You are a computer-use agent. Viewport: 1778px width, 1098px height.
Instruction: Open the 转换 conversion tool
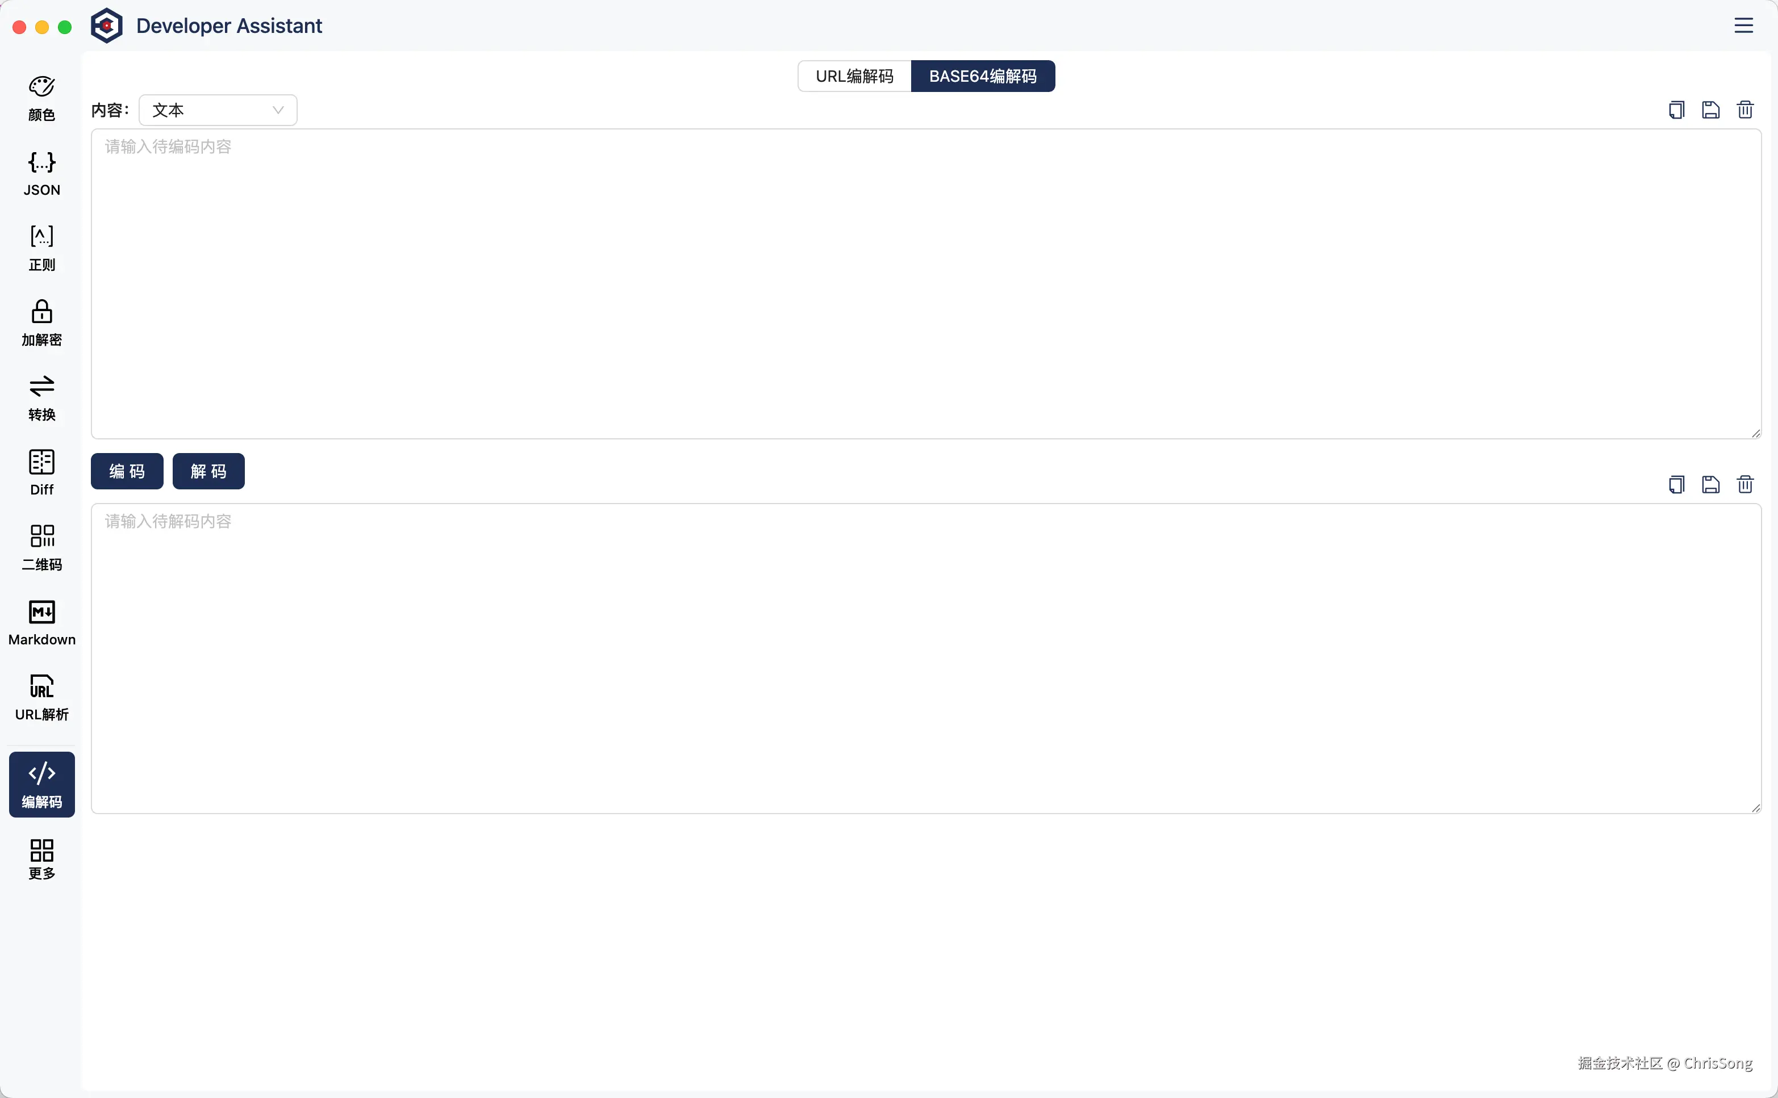(x=41, y=398)
